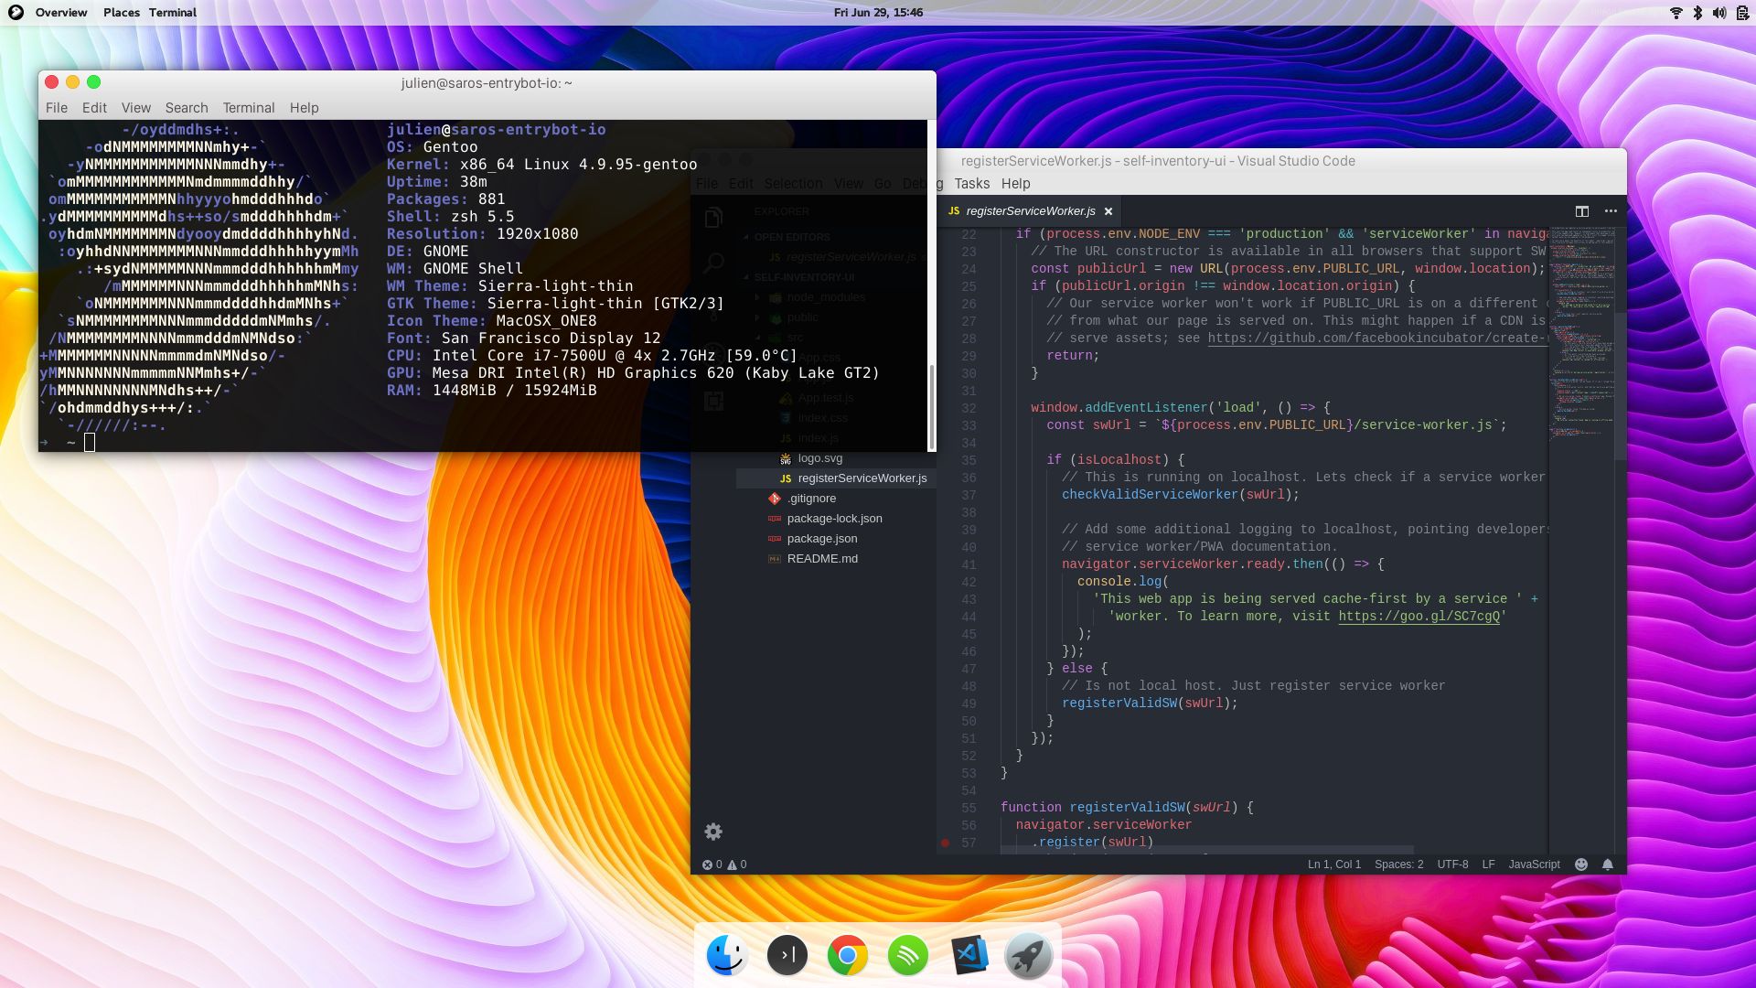Open the Terminal menu in the terminal window
This screenshot has width=1756, height=988.
[x=248, y=107]
